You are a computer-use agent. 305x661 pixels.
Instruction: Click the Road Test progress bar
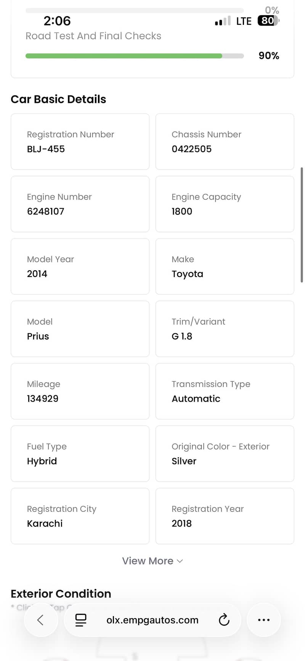135,56
